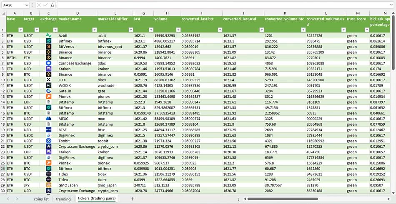This screenshot has height=204, width=396.
Task: Click the horizontal scrollbar thumb
Action: pos(282,199)
